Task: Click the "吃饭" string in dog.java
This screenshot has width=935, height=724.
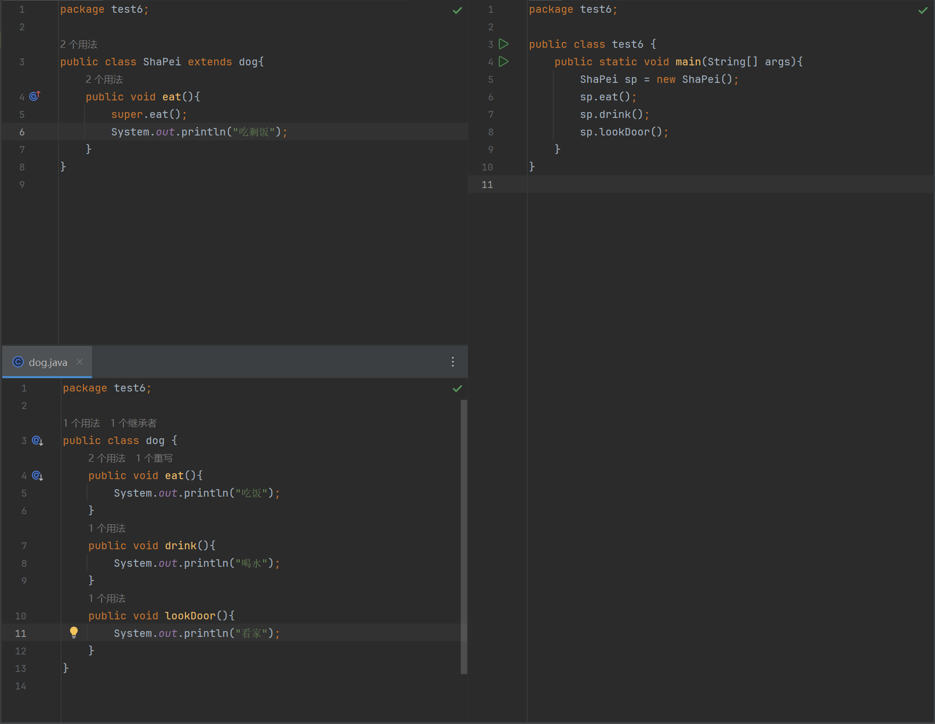Action: 251,493
